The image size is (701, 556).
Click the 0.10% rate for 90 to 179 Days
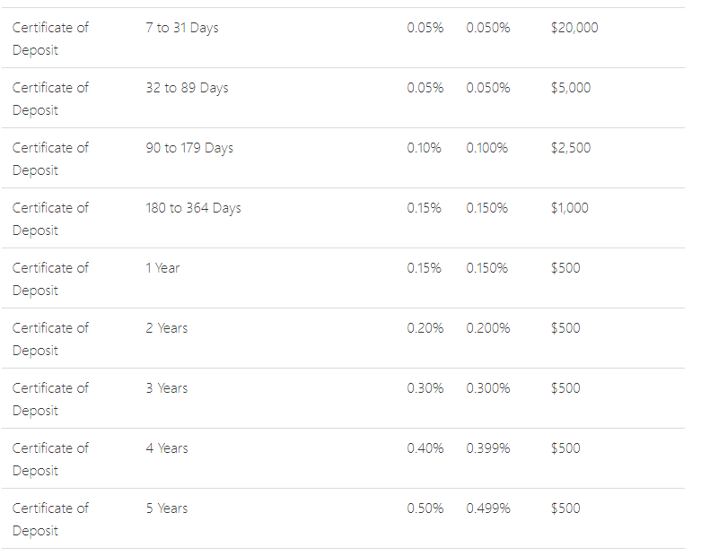[x=424, y=148]
